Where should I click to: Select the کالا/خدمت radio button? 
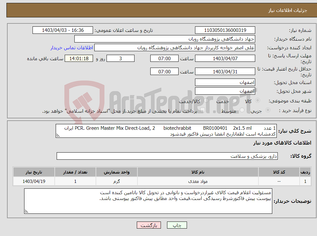click(x=206, y=100)
